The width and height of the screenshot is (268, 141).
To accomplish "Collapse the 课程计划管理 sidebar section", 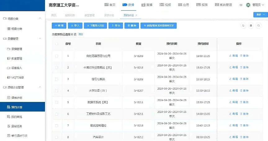I will (x=40, y=87).
